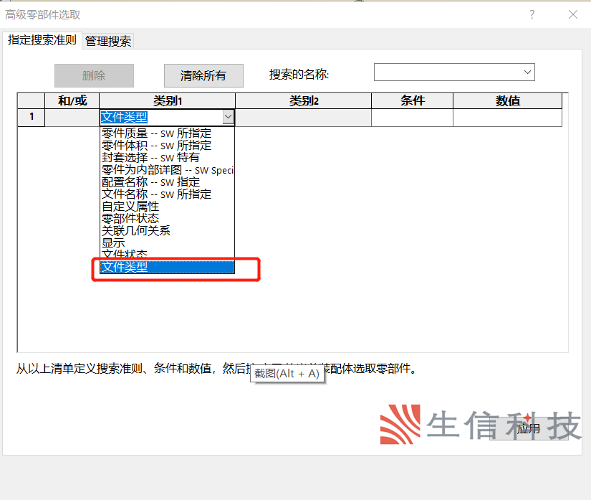This screenshot has width=591, height=500.
Task: Click the 类别2 cell in row 1
Action: pos(303,118)
